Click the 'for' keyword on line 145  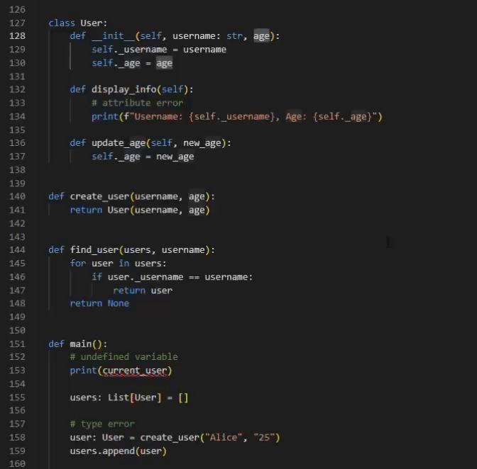coord(78,263)
